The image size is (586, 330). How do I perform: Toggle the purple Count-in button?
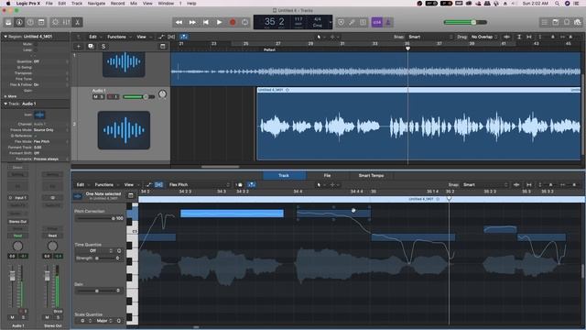point(376,22)
